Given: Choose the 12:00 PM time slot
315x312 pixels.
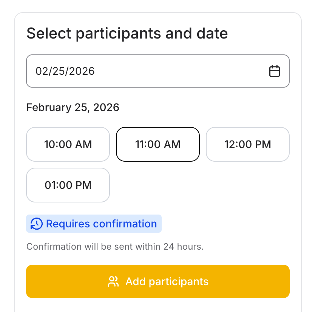Looking at the screenshot, I should click(x=248, y=144).
